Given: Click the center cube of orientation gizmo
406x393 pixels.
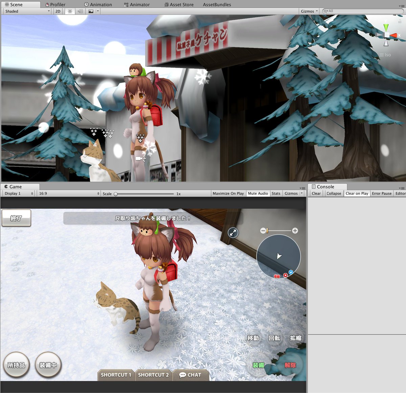Looking at the screenshot, I should [386, 35].
